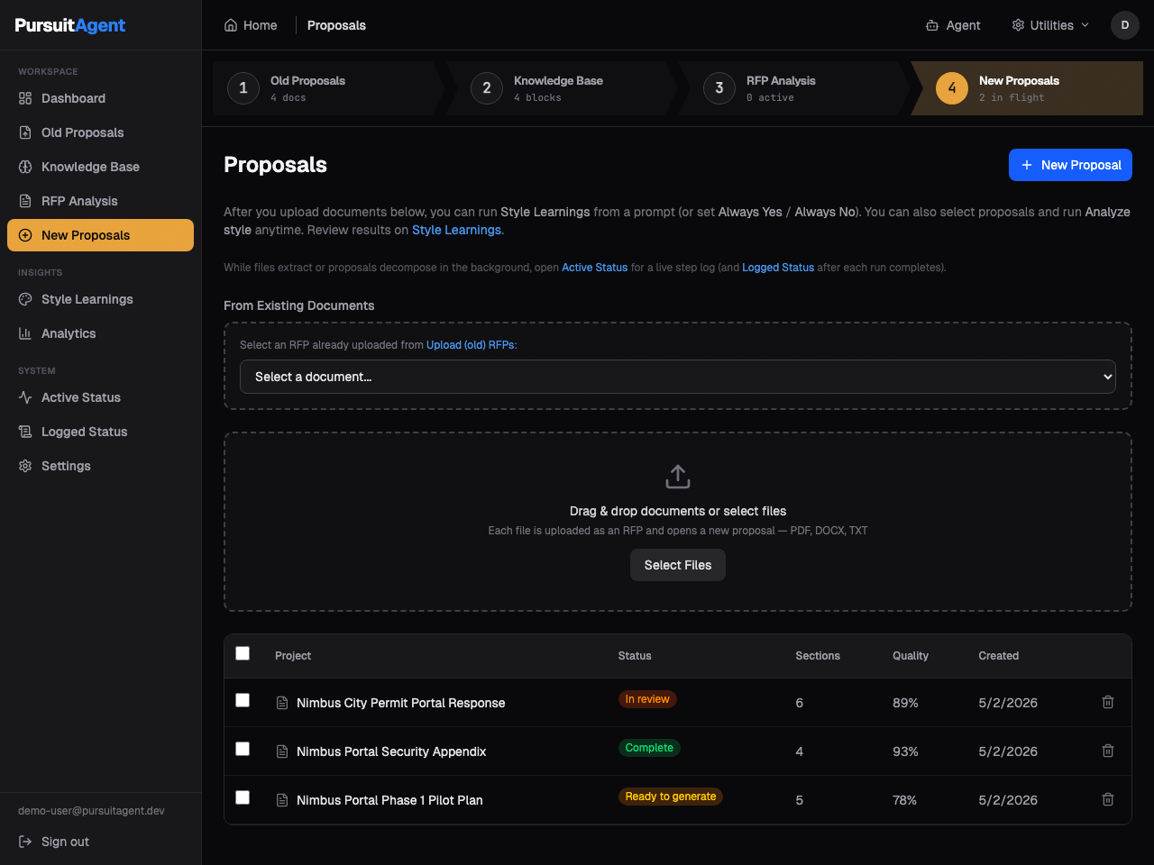Click the Active Status pulse icon
Viewport: 1154px width, 865px height.
25,397
